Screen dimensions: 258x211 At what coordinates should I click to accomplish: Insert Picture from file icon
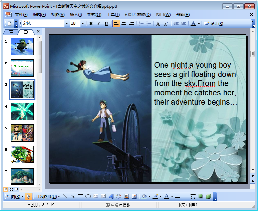[134, 196]
